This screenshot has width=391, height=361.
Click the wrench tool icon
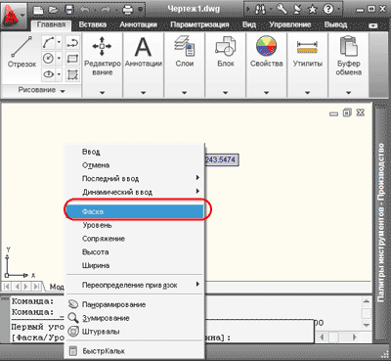click(x=282, y=9)
